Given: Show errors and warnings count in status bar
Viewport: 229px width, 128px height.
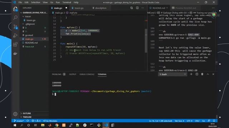Looking at the screenshot, I should pyautogui.click(x=36, y=121).
